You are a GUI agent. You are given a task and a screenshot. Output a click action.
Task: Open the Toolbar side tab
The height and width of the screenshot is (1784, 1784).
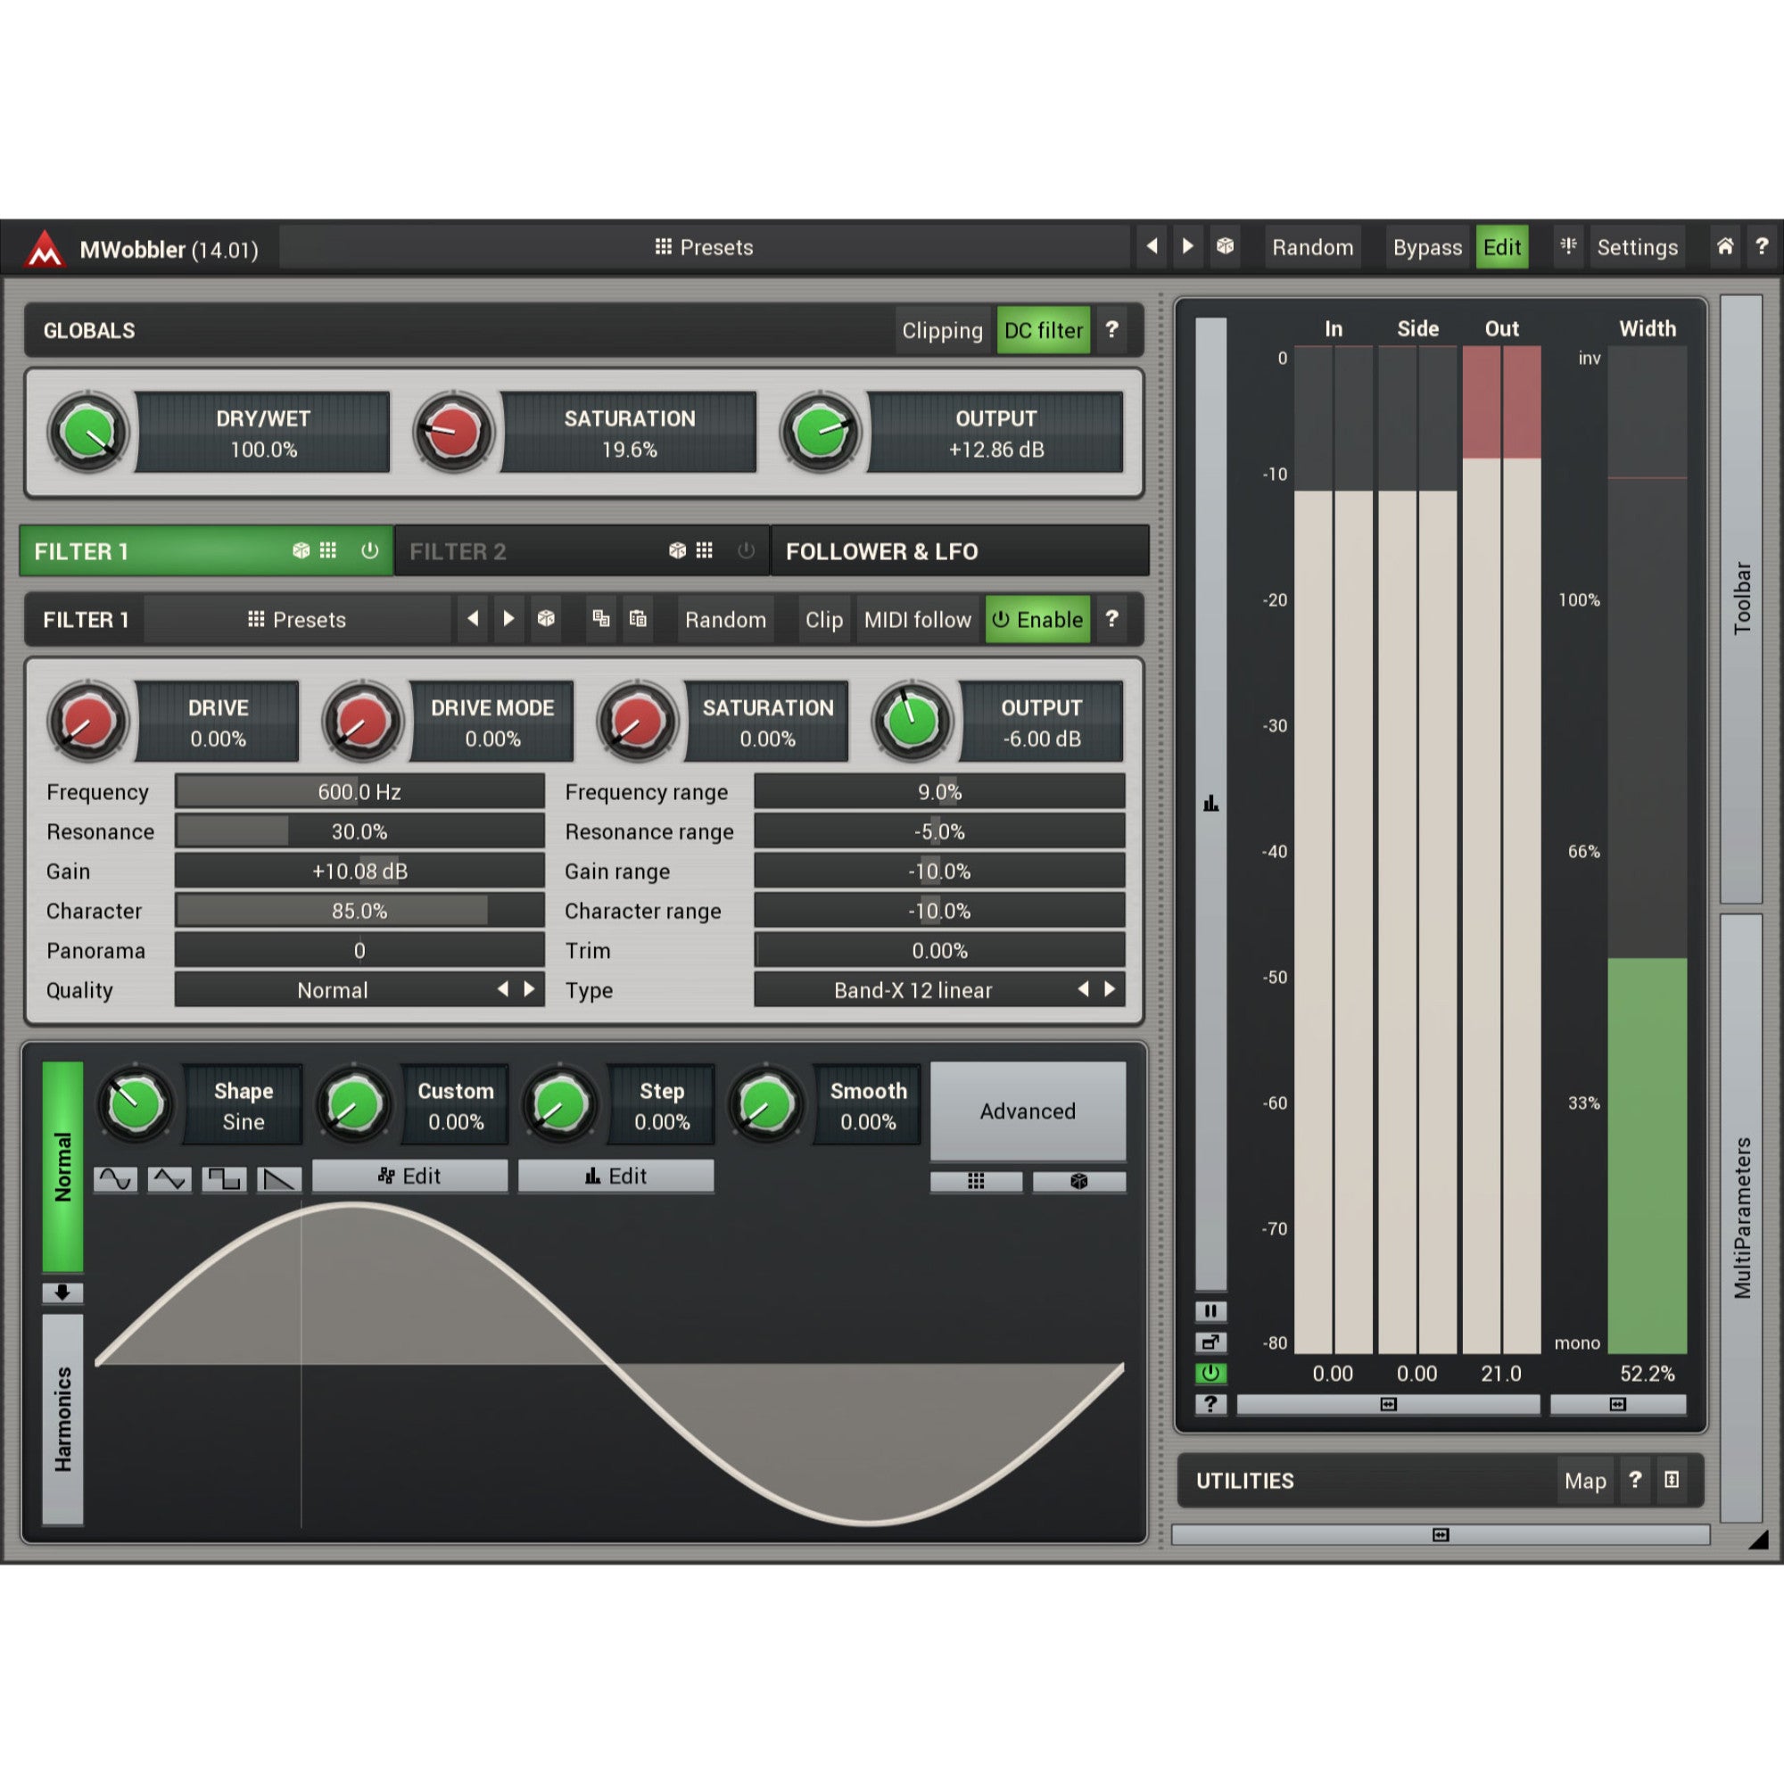click(x=1741, y=599)
